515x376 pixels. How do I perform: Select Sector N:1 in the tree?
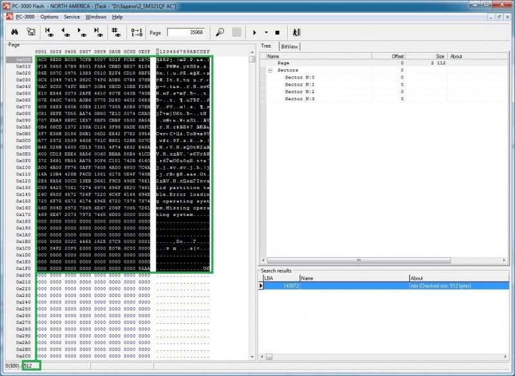click(299, 85)
